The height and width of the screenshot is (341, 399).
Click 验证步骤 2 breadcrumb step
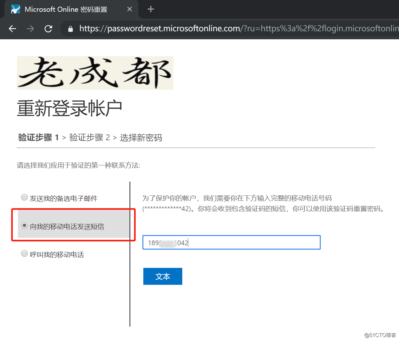89,138
